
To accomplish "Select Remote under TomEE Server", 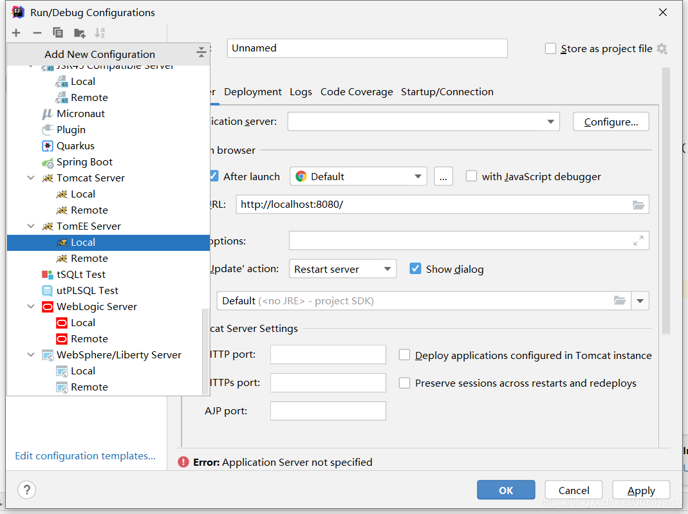I will coord(89,259).
